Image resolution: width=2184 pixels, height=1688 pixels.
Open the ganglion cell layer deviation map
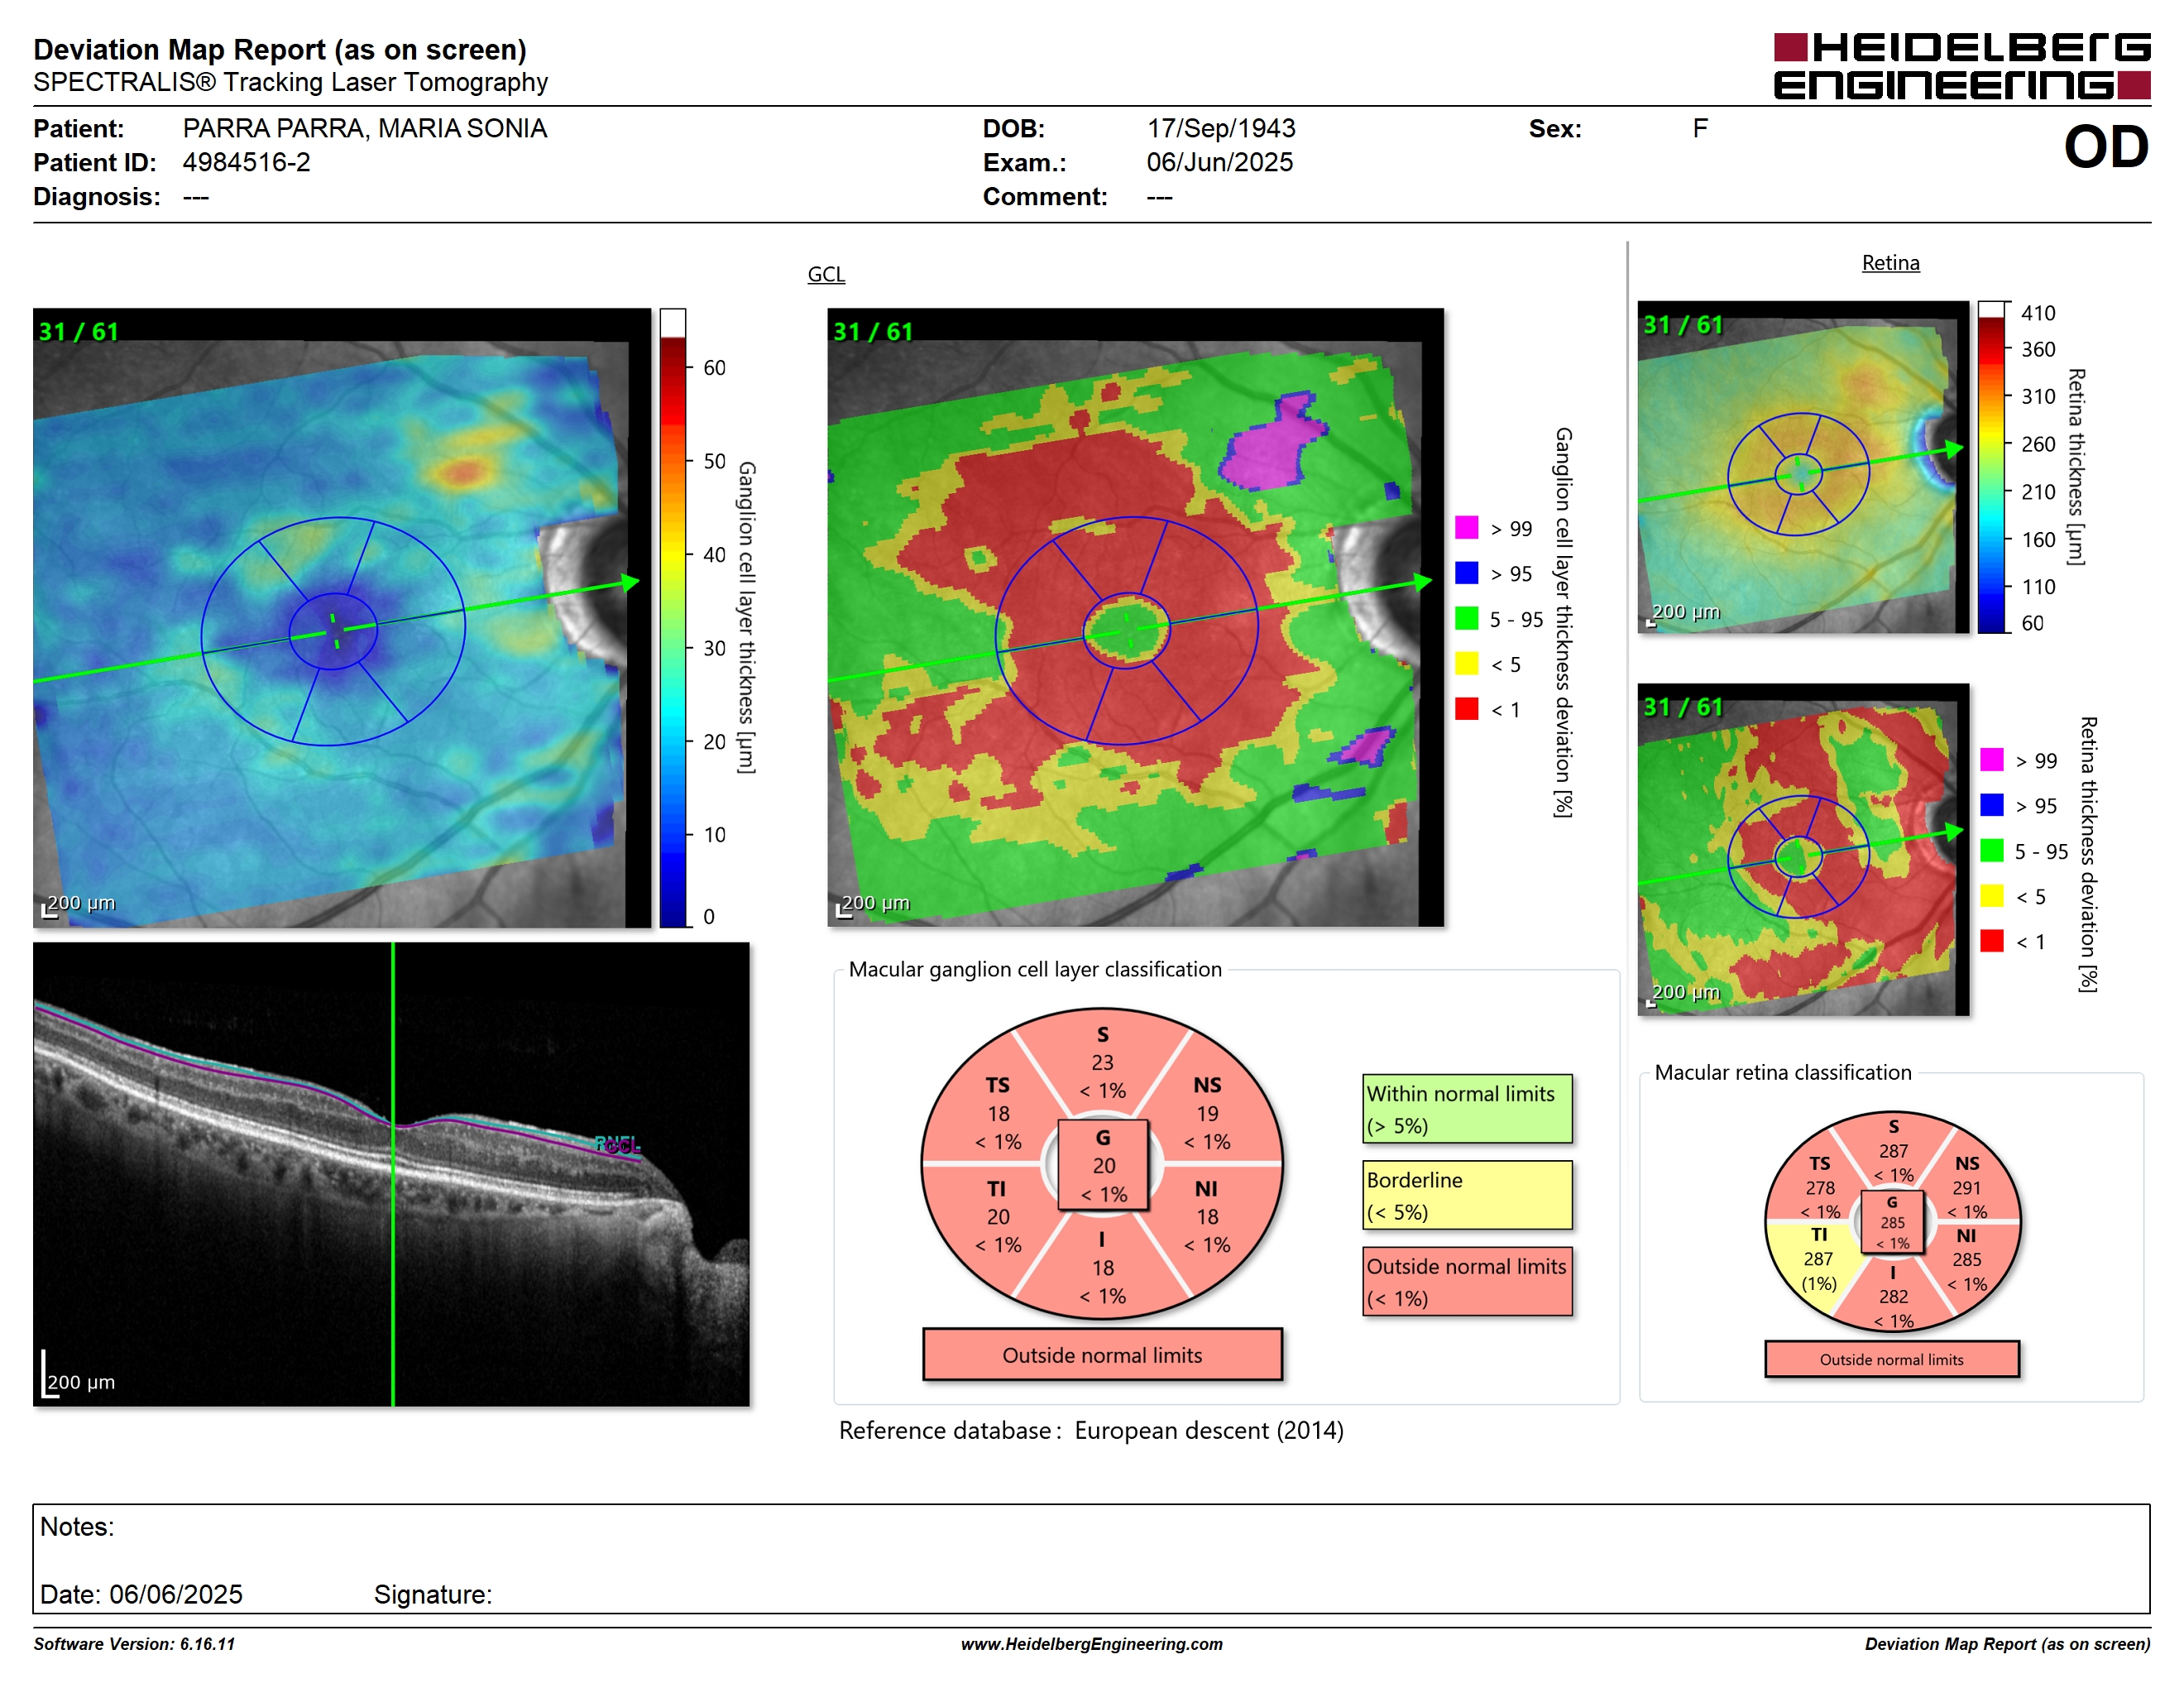pyautogui.click(x=1135, y=617)
